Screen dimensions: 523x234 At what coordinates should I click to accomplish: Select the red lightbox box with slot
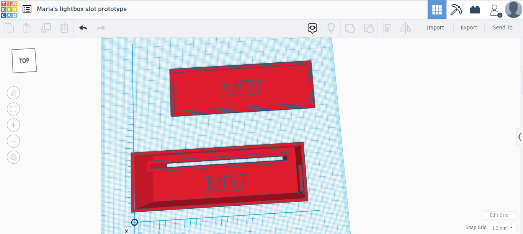pyautogui.click(x=219, y=177)
